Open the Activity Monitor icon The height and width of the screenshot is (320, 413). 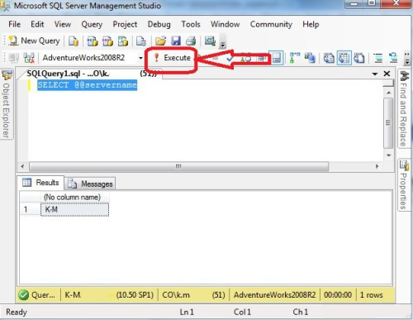210,41
